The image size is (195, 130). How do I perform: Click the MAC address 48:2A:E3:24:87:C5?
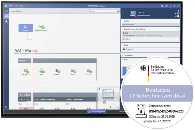pos(129,36)
